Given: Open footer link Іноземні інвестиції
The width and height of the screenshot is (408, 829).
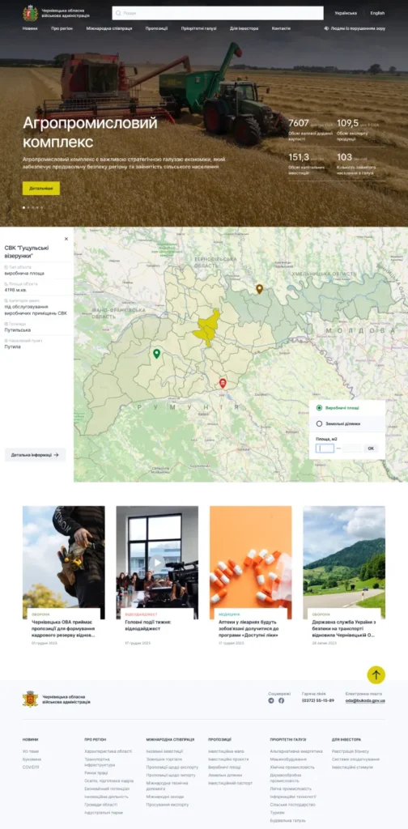Looking at the screenshot, I should (x=165, y=751).
